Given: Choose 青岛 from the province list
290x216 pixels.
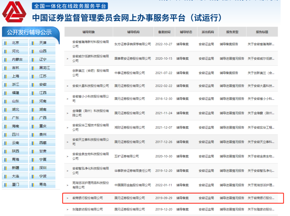Looking at the screenshot, I should [x=42, y=184].
